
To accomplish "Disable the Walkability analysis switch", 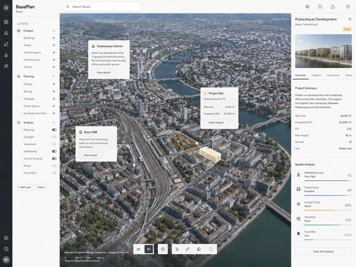I will (x=54, y=151).
